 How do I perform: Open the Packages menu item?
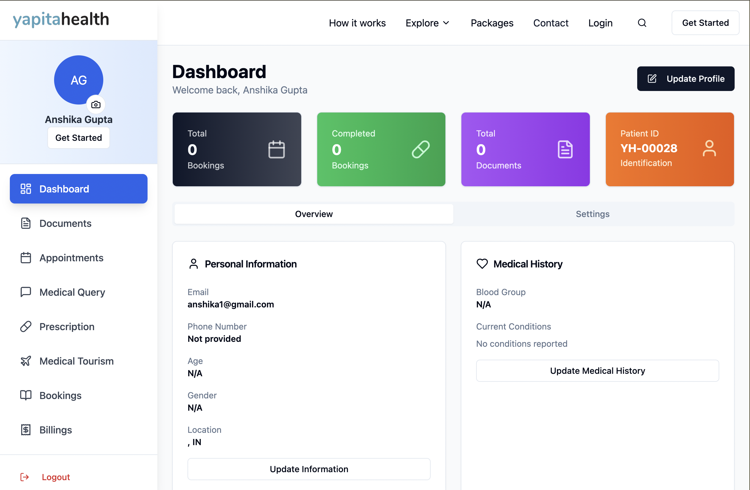(492, 23)
